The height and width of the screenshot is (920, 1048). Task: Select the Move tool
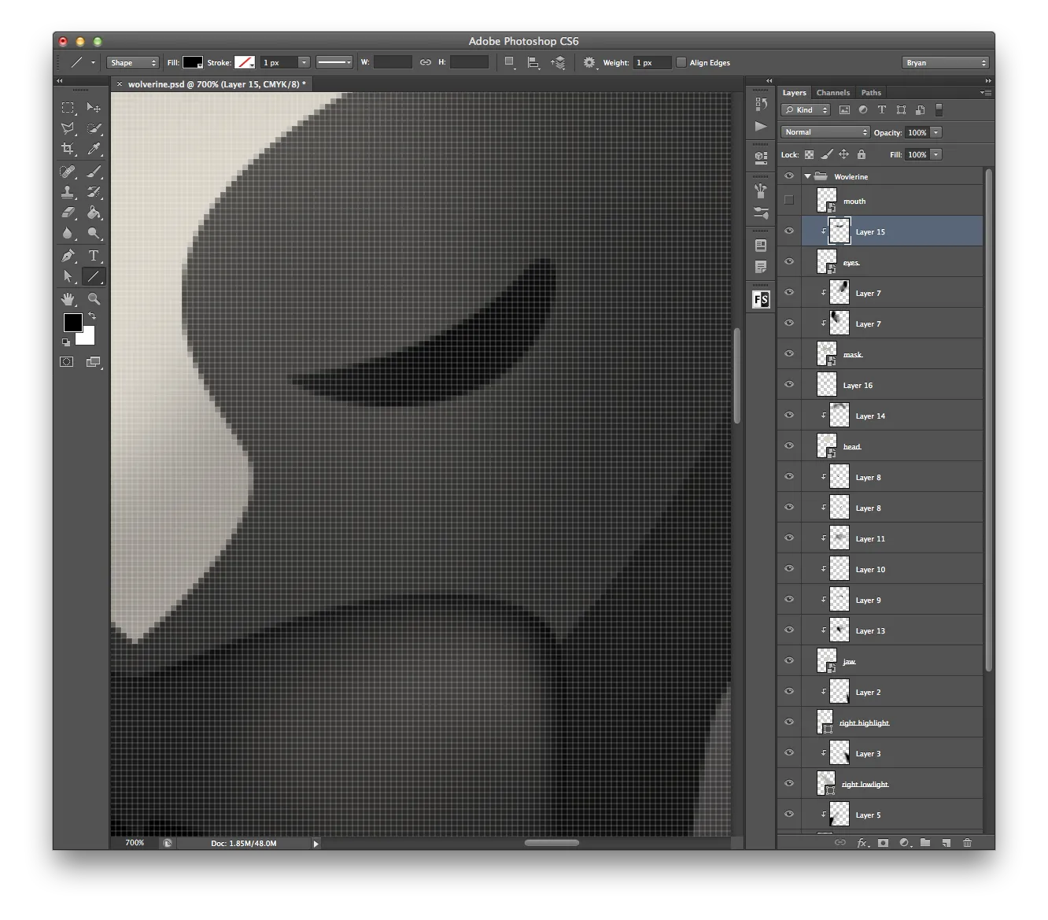94,108
